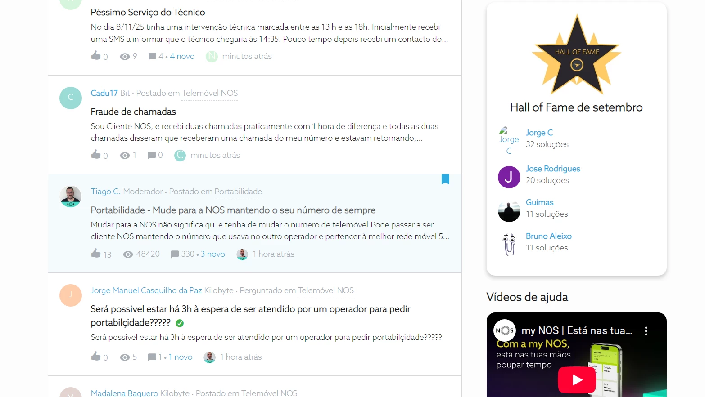
Task: Open the comment bubble showing 330 replies
Action: tap(175, 254)
